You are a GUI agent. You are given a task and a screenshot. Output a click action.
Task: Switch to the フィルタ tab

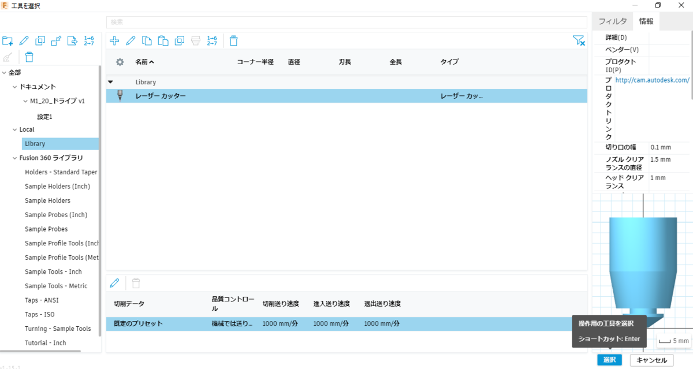click(612, 21)
